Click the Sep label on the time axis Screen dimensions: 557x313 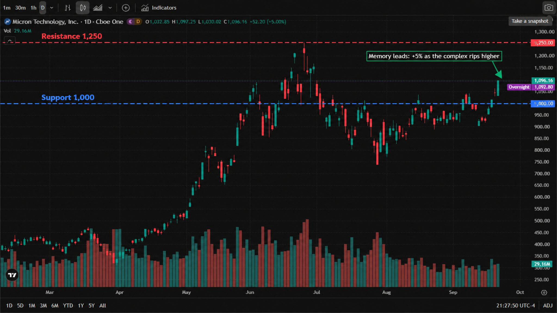[x=453, y=292]
